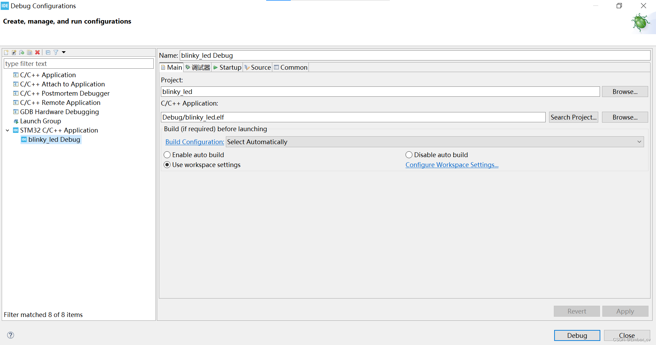Switch to the Common tab
Image resolution: width=656 pixels, height=345 pixels.
(291, 67)
